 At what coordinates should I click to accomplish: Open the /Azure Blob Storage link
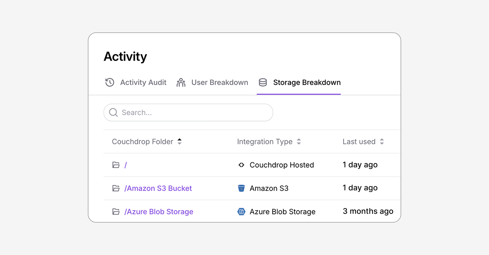(159, 211)
